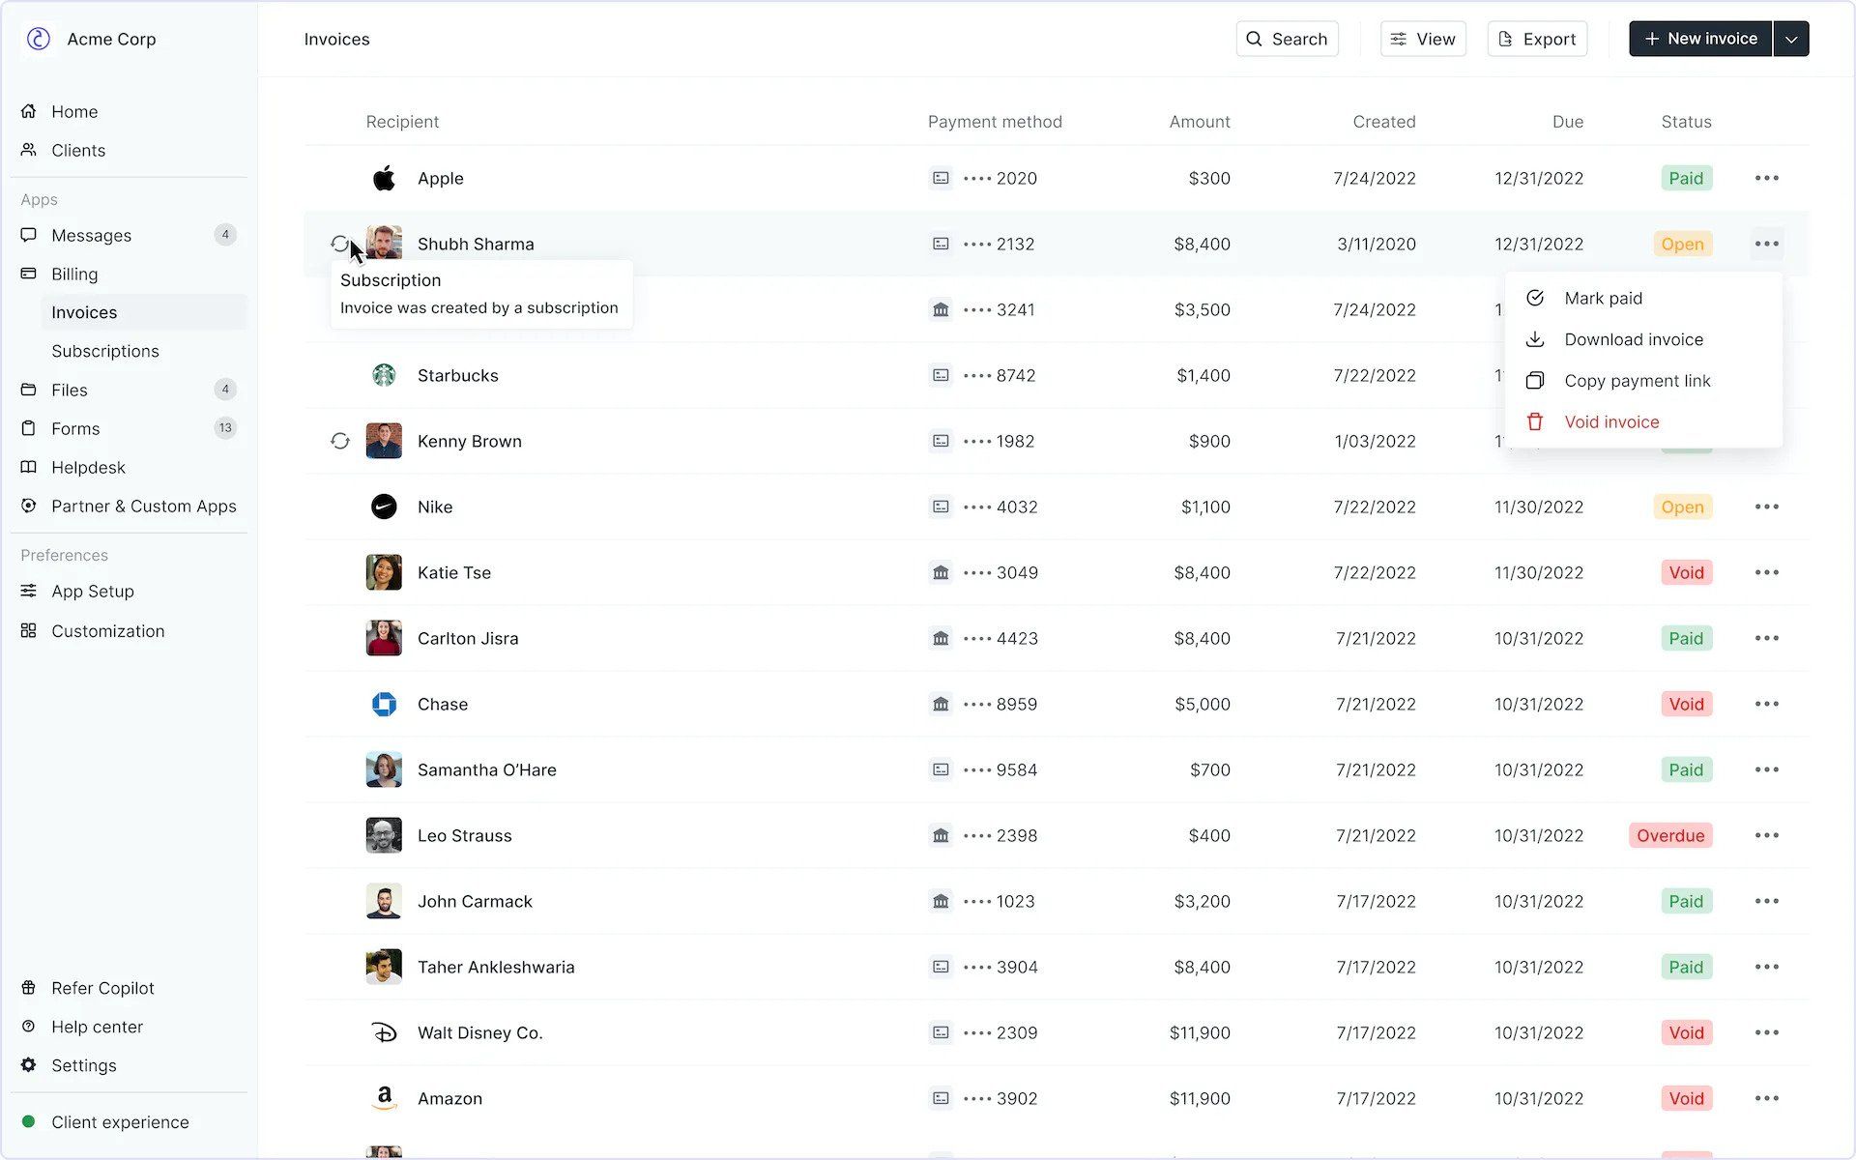Click the Search invoices icon

click(1254, 38)
